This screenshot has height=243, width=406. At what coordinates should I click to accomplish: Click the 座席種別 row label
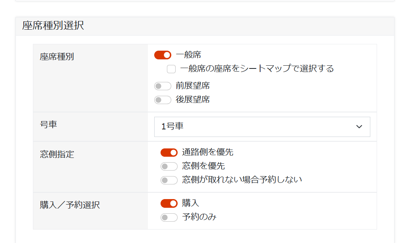[x=57, y=57]
